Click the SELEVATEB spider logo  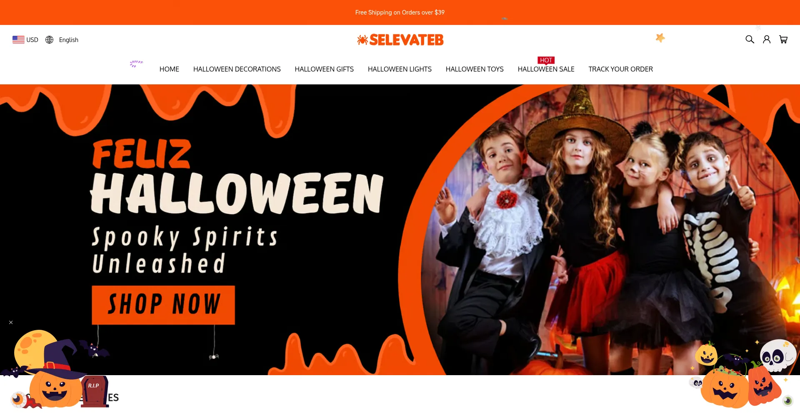(x=400, y=40)
